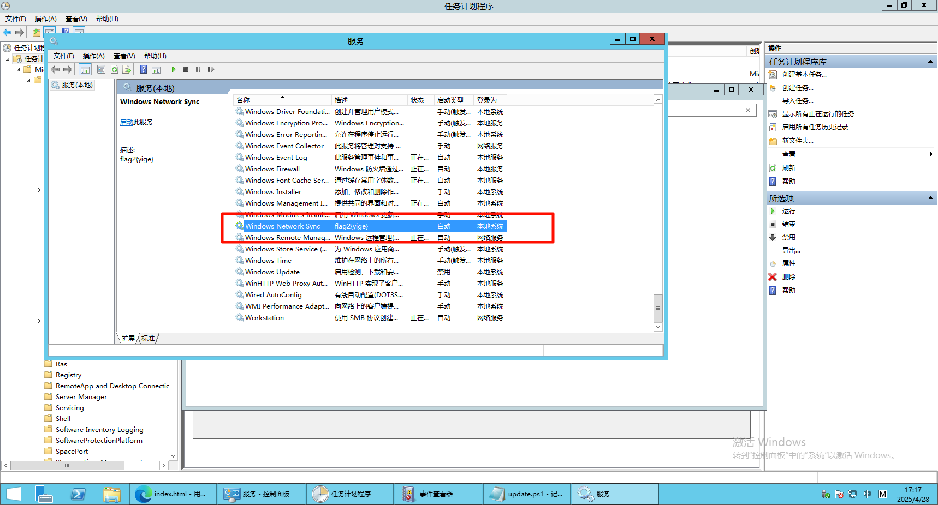Toggle the action pane icon in Services toolbar
Image resolution: width=938 pixels, height=505 pixels.
pos(156,69)
